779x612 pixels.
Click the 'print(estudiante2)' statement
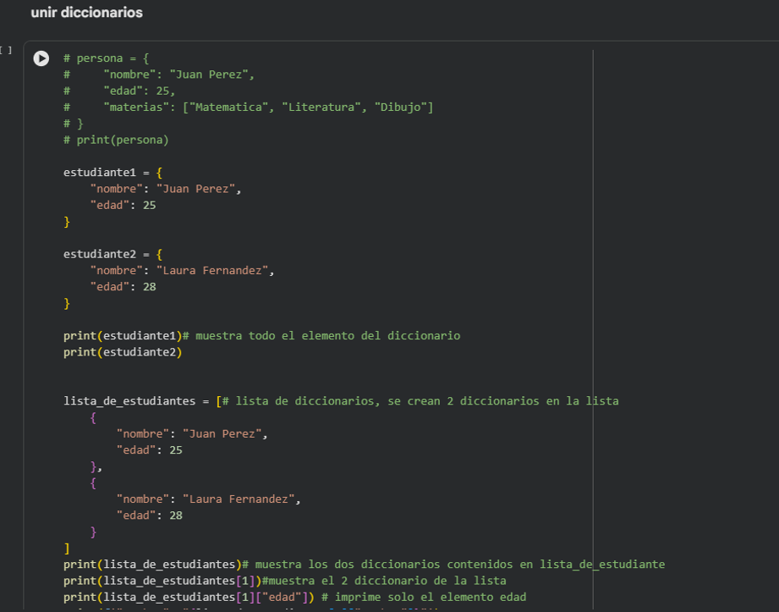click(123, 352)
